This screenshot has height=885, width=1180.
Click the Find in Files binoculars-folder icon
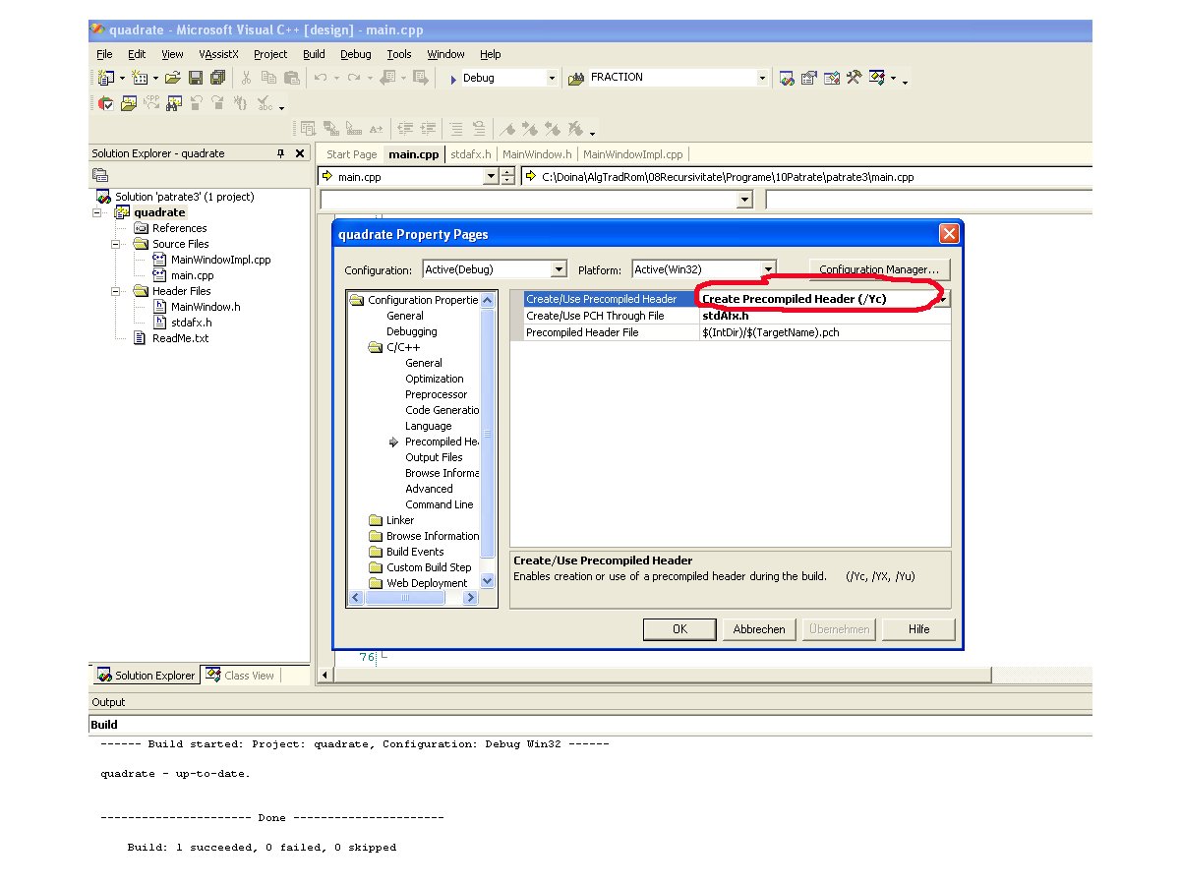(x=577, y=78)
